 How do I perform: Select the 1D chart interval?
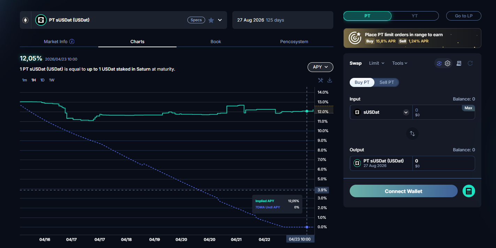[x=42, y=80]
